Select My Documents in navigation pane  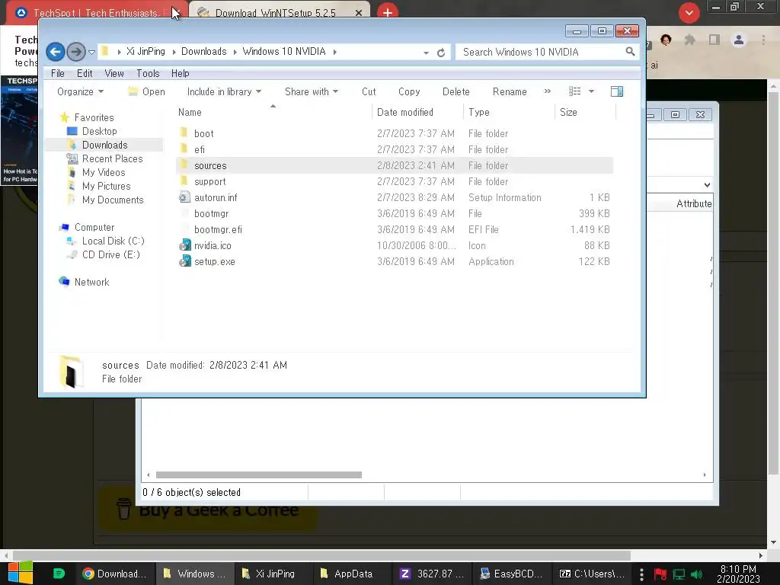[x=113, y=200]
